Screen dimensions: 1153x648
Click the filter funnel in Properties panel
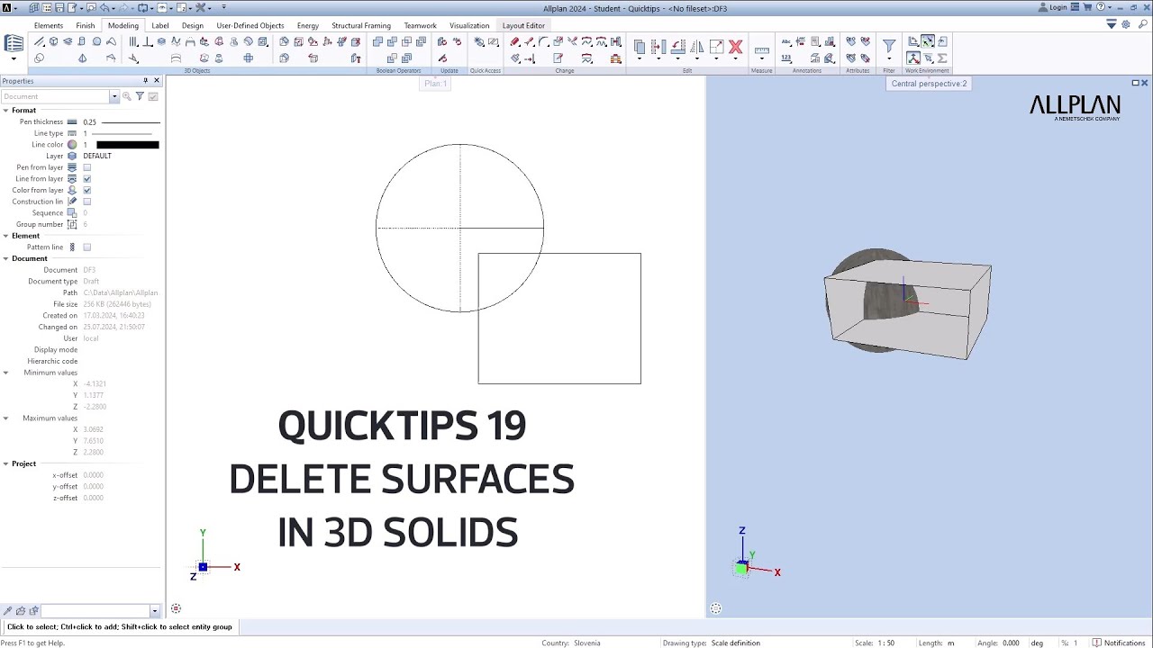pos(140,96)
